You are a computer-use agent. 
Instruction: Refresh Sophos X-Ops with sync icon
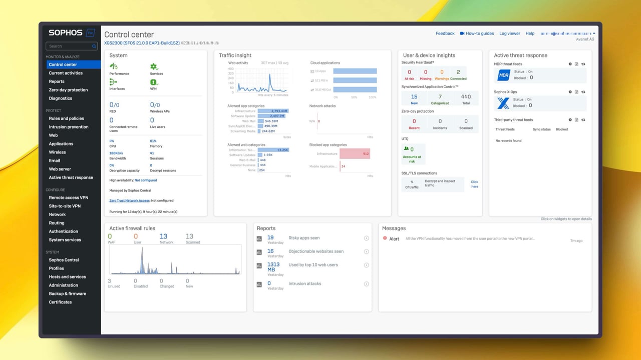[x=583, y=92]
